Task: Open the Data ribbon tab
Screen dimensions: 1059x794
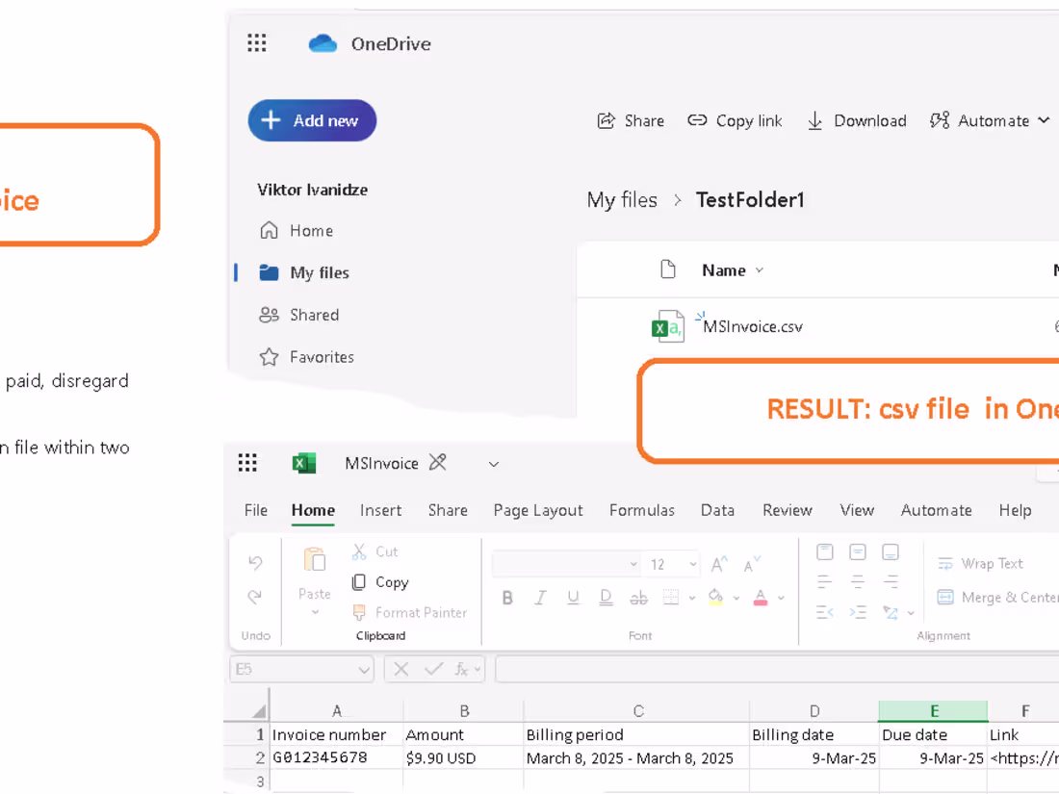Action: point(717,510)
